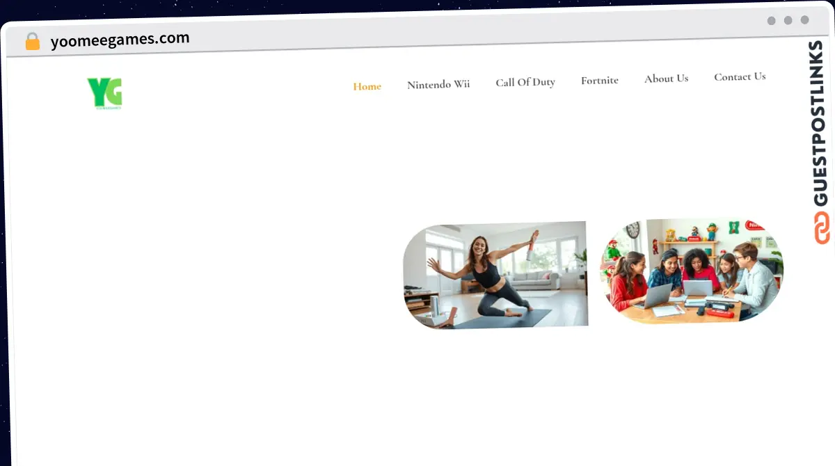Open the students with laptops image
Viewport: 835px width, 466px height.
coord(692,271)
